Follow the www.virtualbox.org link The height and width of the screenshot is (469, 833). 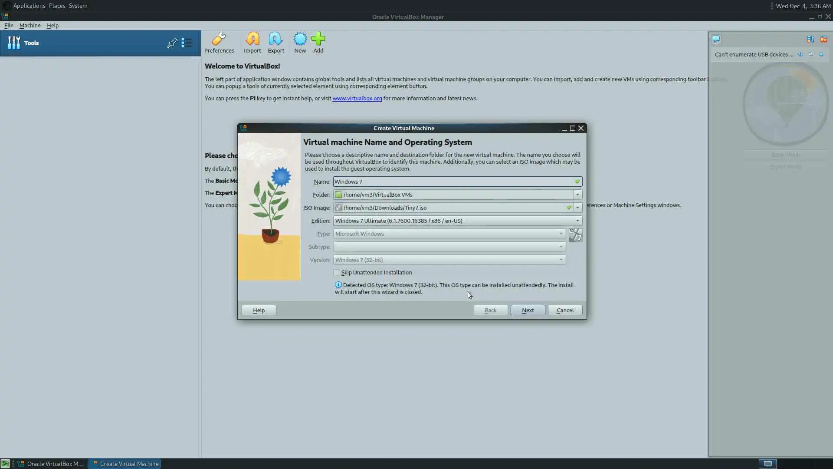[357, 98]
